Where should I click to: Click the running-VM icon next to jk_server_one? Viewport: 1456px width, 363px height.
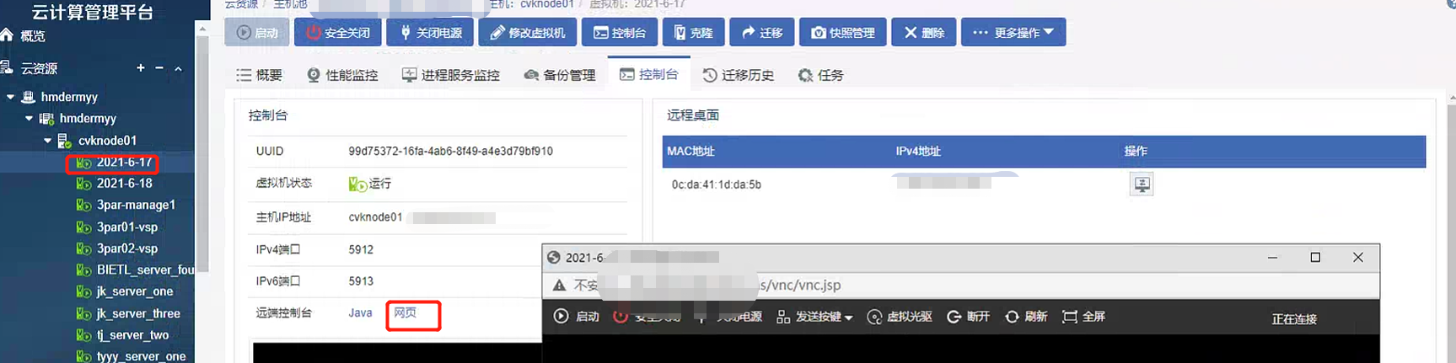[x=83, y=291]
